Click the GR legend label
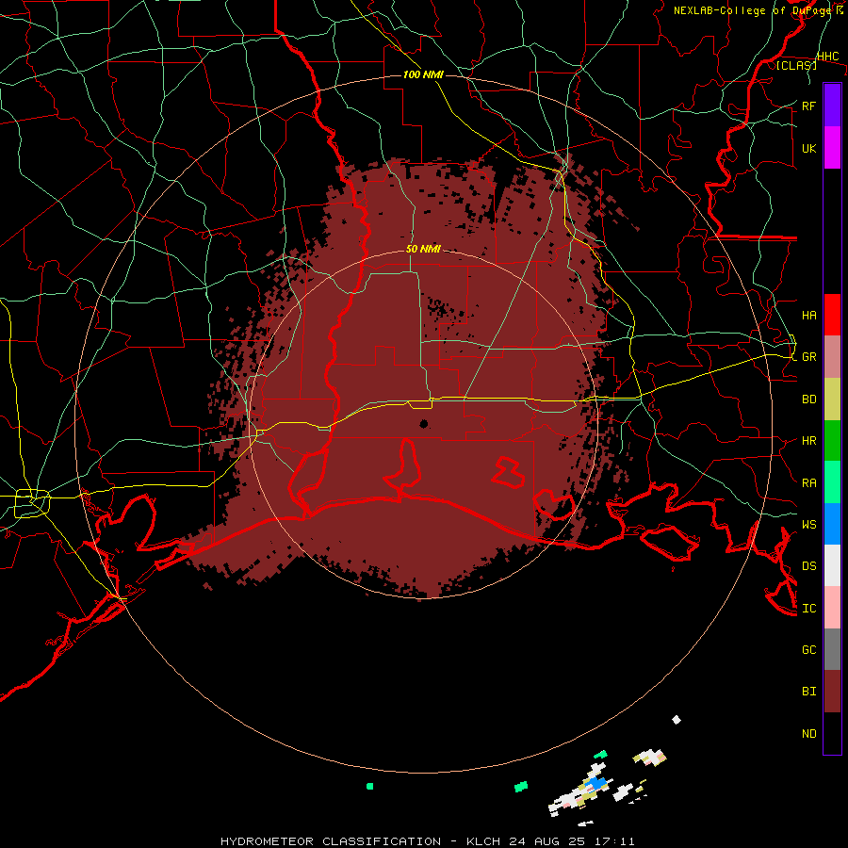848x848 pixels. point(809,357)
